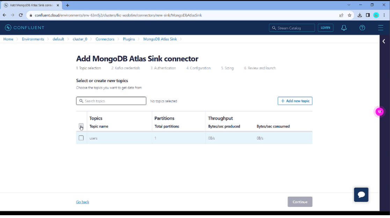Open the notifications bell
Screen dimensions: 390x218
[344, 28]
